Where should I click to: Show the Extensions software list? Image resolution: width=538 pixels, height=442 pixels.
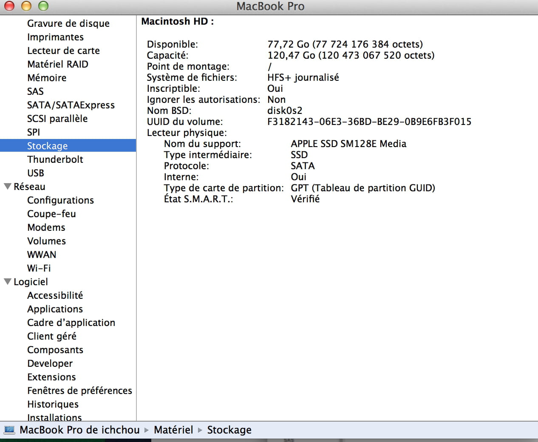[51, 377]
